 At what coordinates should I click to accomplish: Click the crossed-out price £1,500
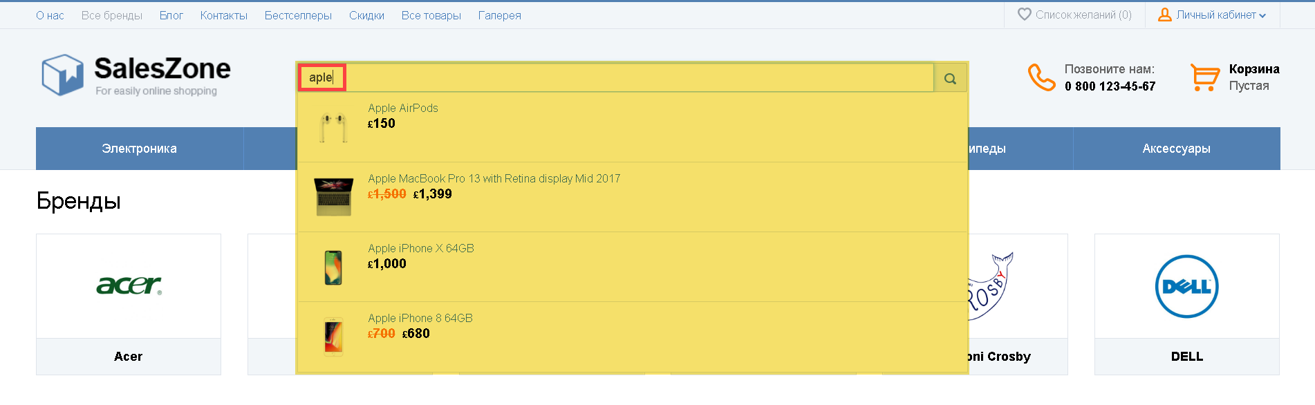386,194
